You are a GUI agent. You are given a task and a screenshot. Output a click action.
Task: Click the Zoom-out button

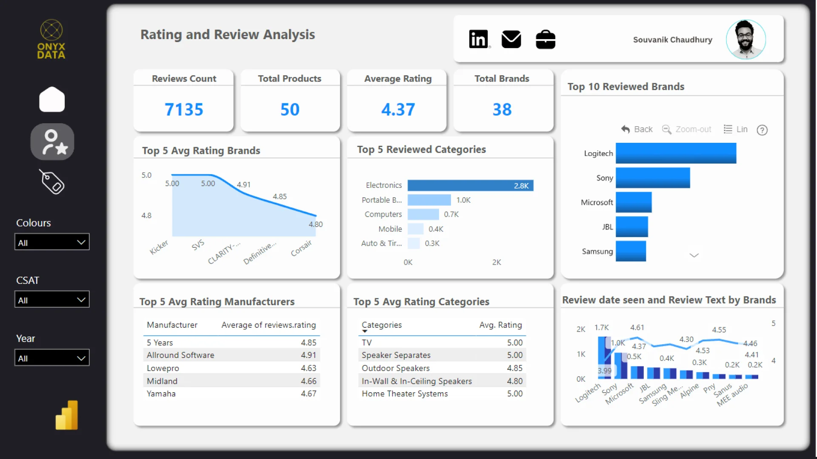point(686,129)
